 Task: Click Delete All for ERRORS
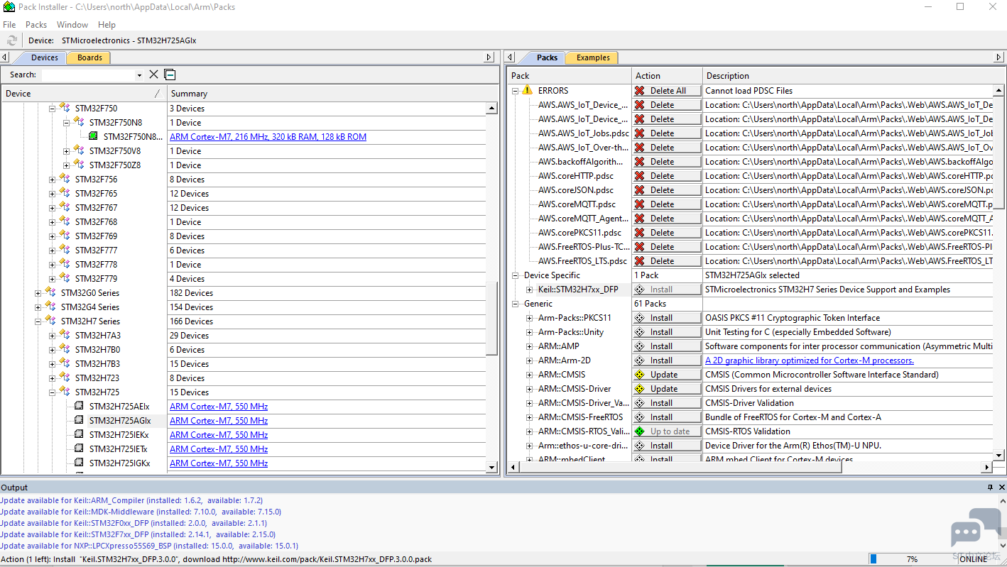coord(667,91)
